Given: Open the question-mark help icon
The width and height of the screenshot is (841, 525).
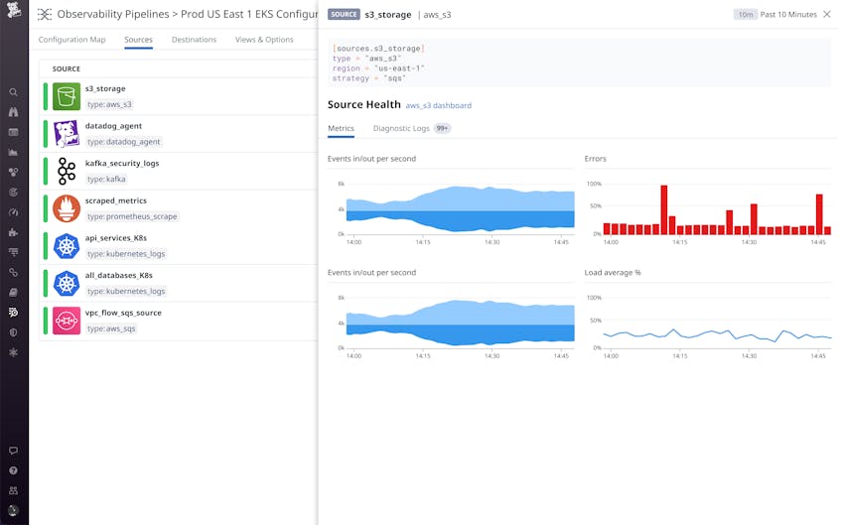Looking at the screenshot, I should point(14,470).
